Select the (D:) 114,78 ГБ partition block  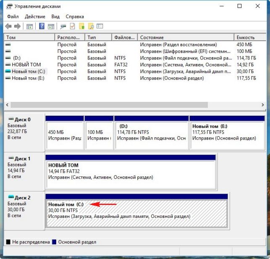[152, 132]
